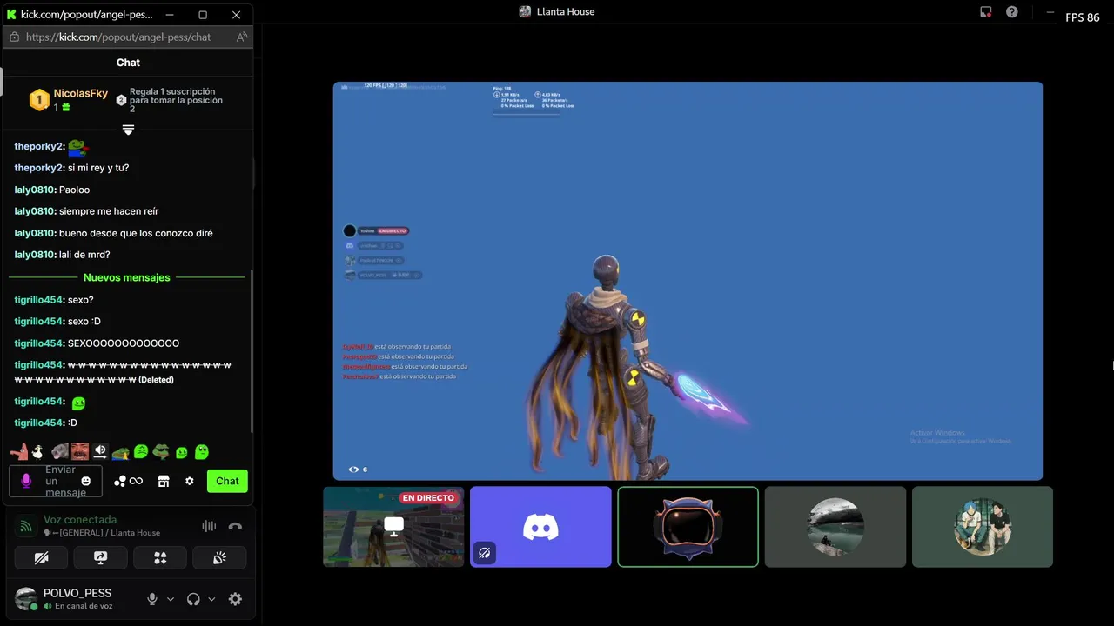This screenshot has height=626, width=1114.
Task: Open voice connection signal details icon
Action: pyautogui.click(x=26, y=526)
